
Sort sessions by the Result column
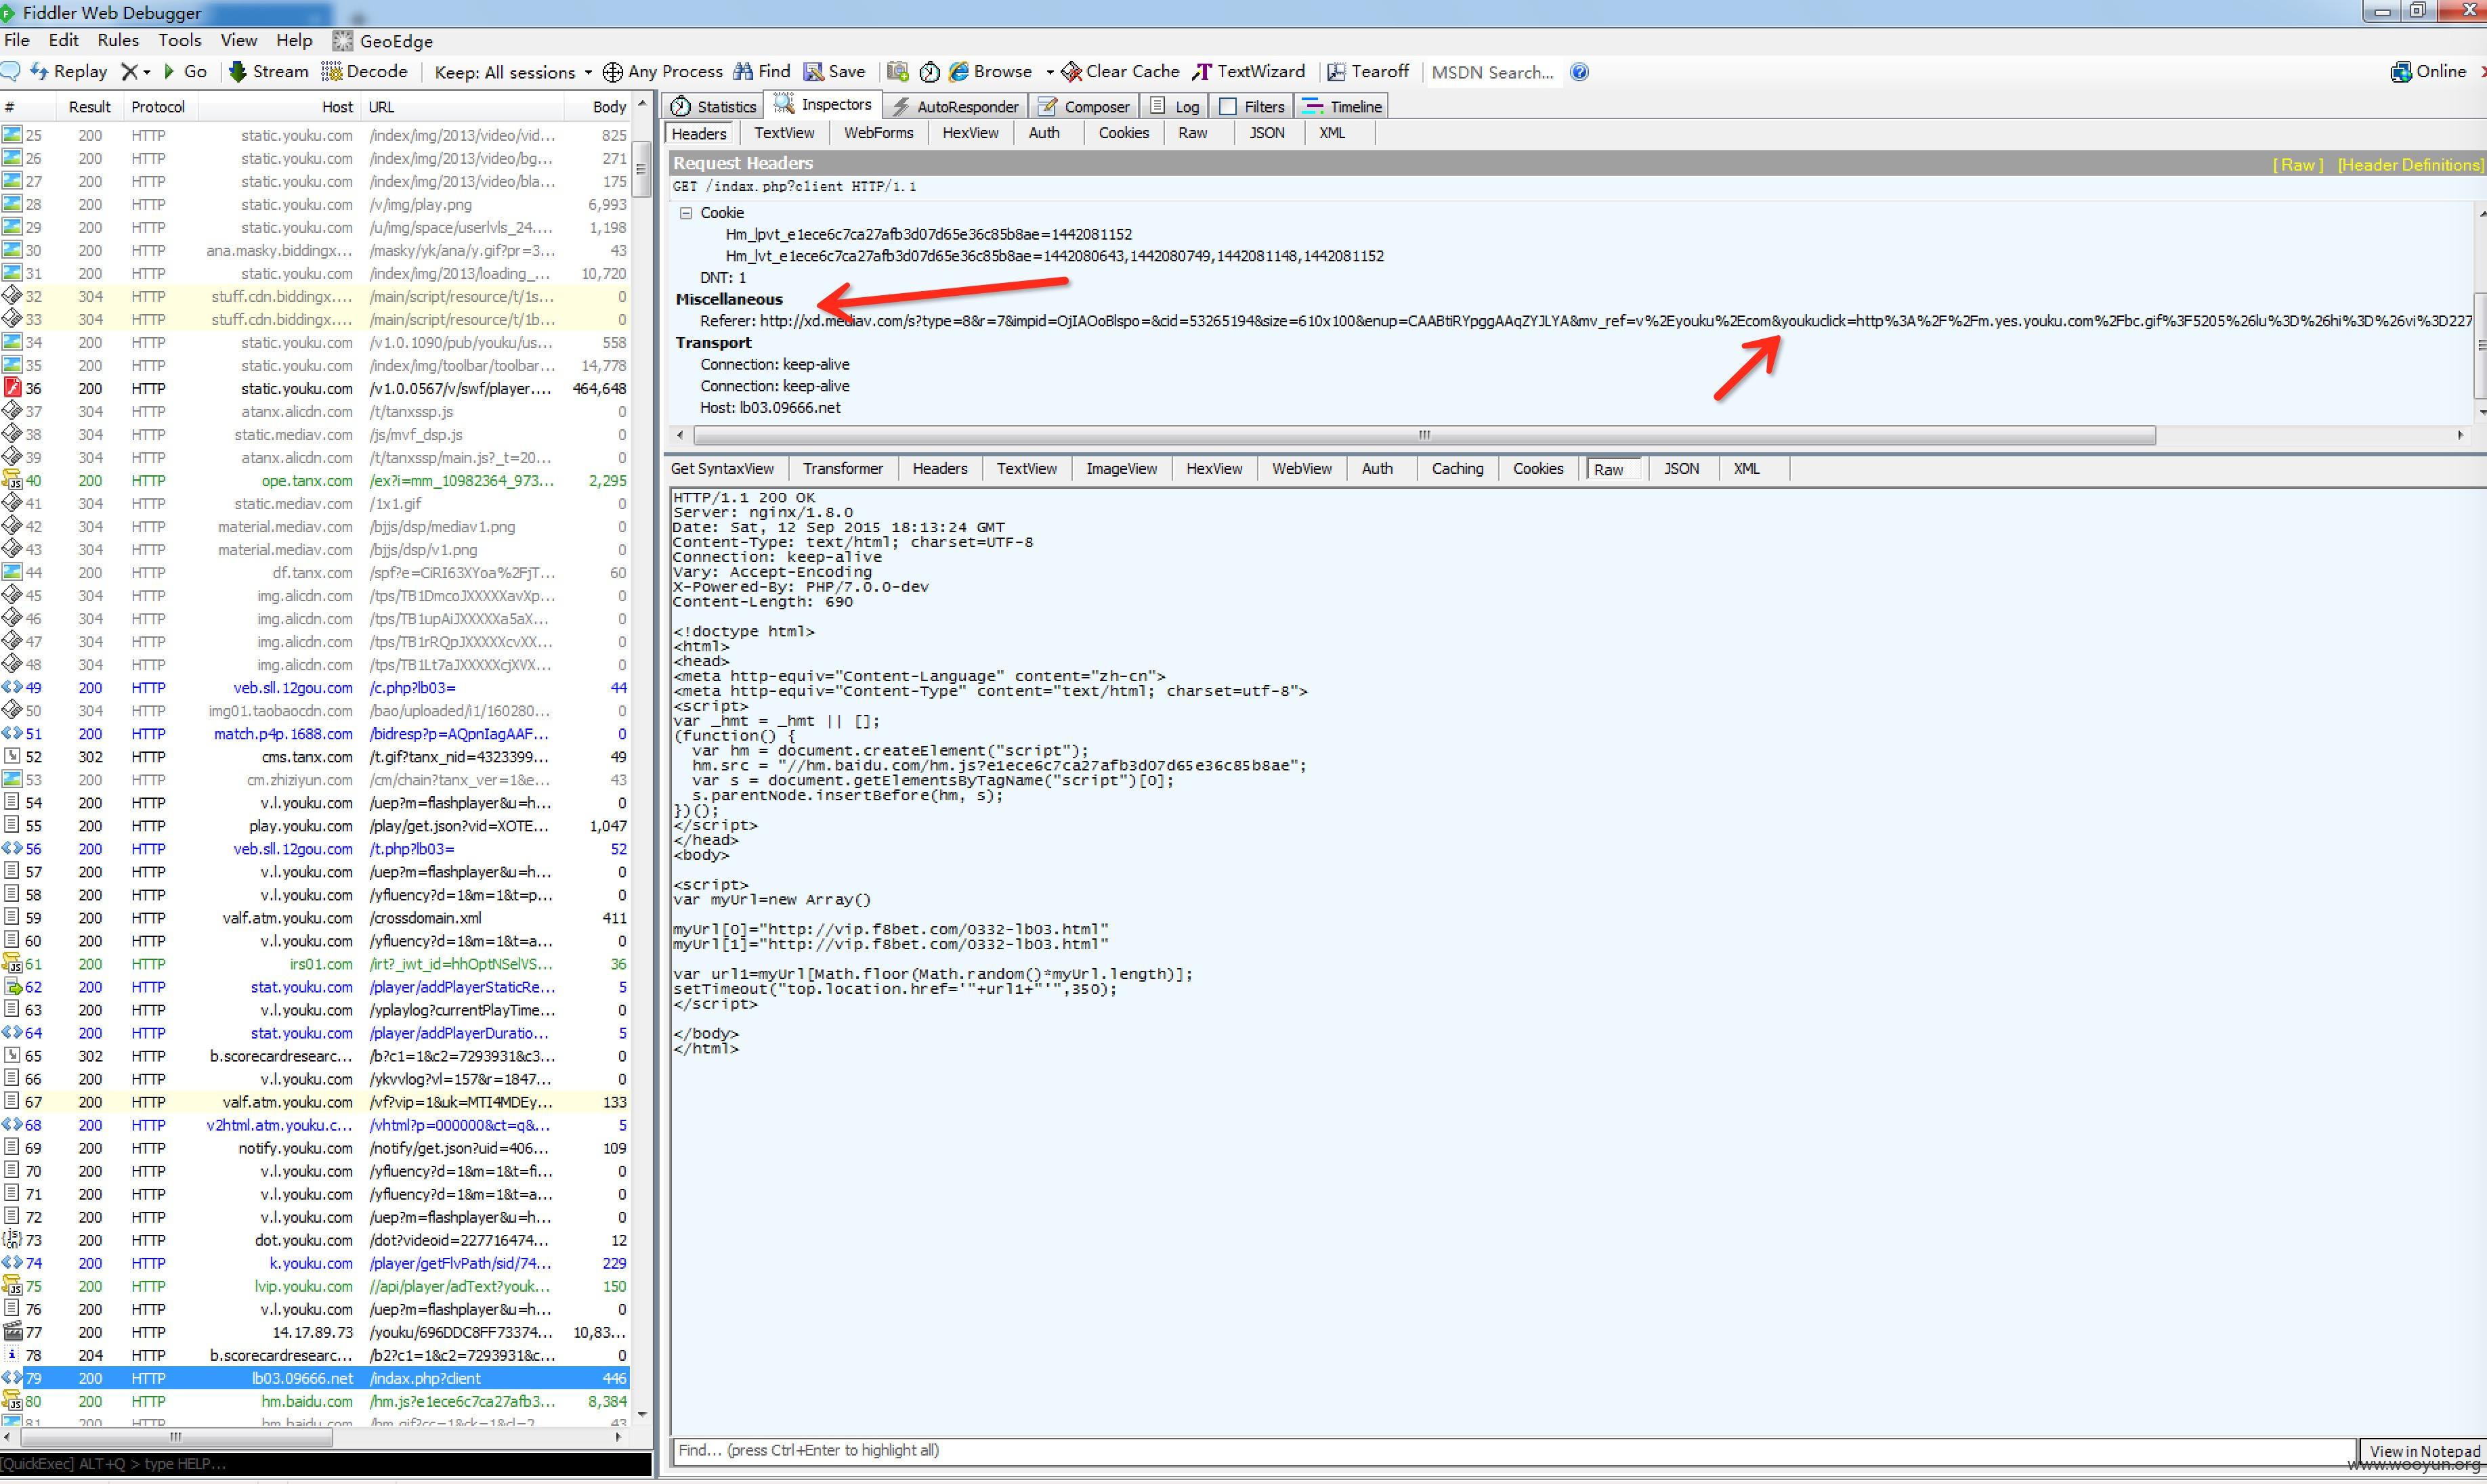[x=89, y=107]
